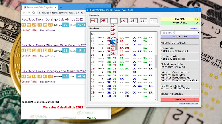Select 13 in the open number list
Image resolution: width=222 pixels, height=124 pixels.
(113, 25)
